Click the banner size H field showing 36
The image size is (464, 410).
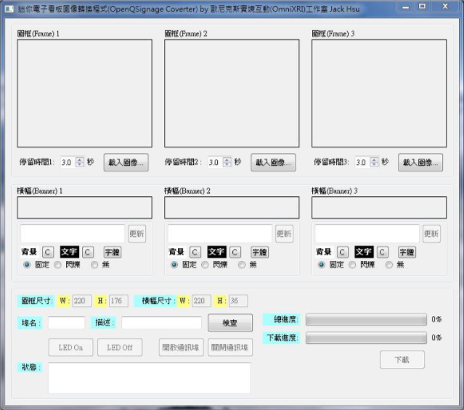point(238,301)
